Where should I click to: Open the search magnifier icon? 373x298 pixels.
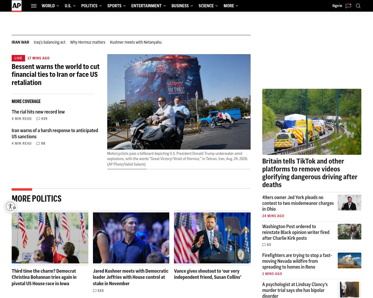358,6
